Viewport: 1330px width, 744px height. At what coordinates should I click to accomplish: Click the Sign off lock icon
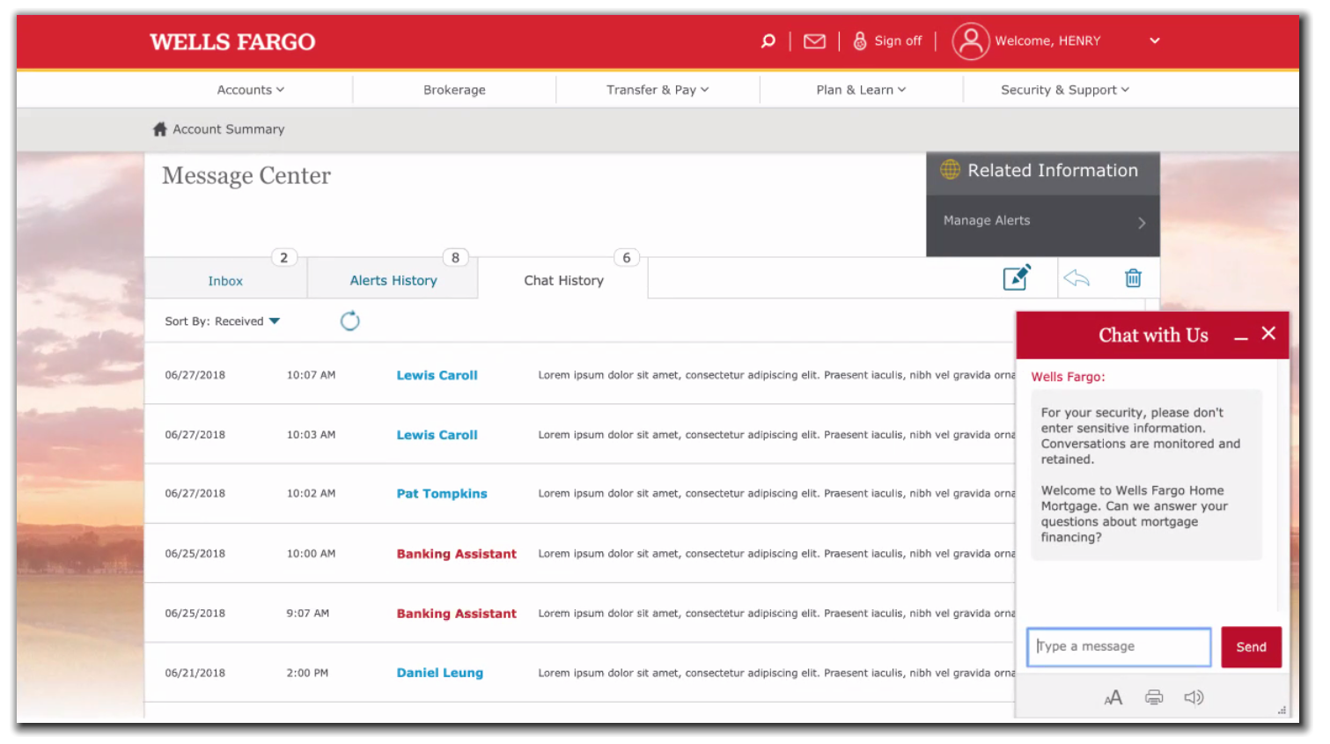[859, 41]
